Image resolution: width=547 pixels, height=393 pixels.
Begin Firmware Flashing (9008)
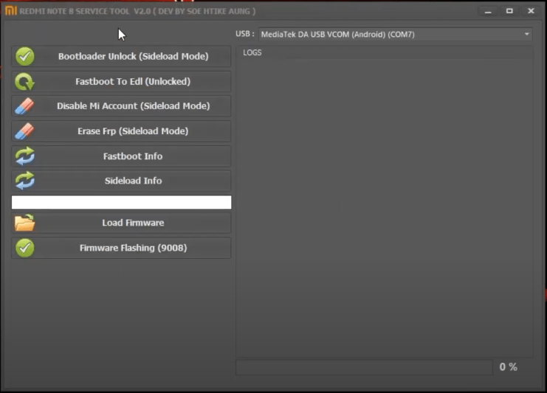pyautogui.click(x=121, y=248)
